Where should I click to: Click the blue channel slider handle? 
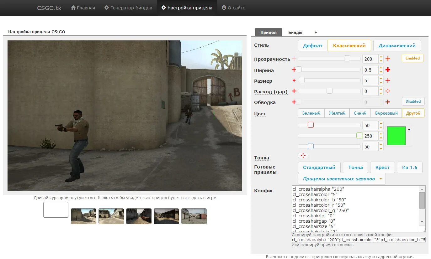tap(311, 146)
